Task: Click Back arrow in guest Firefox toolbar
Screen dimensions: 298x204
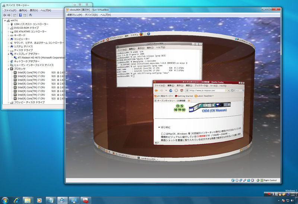Action: coord(156,90)
